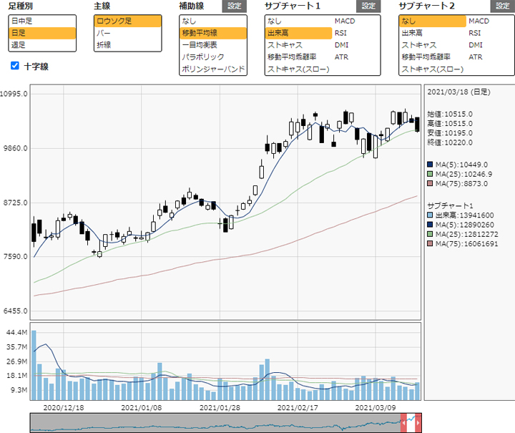Click the 安値:10195.0 value
The width and height of the screenshot is (515, 433).
pos(450,133)
